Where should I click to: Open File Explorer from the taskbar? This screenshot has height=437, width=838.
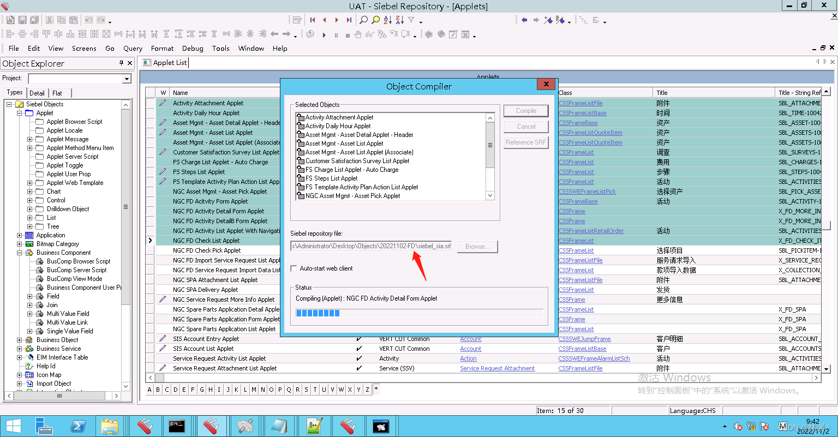point(110,426)
